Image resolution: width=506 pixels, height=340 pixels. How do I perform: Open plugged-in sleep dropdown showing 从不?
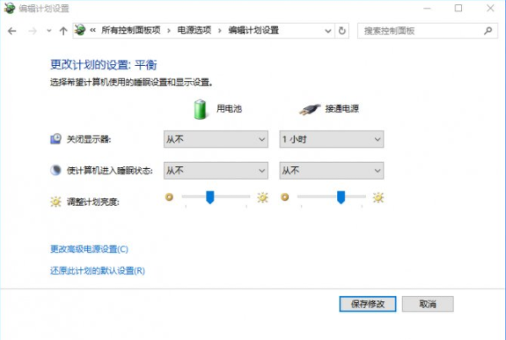coord(331,170)
